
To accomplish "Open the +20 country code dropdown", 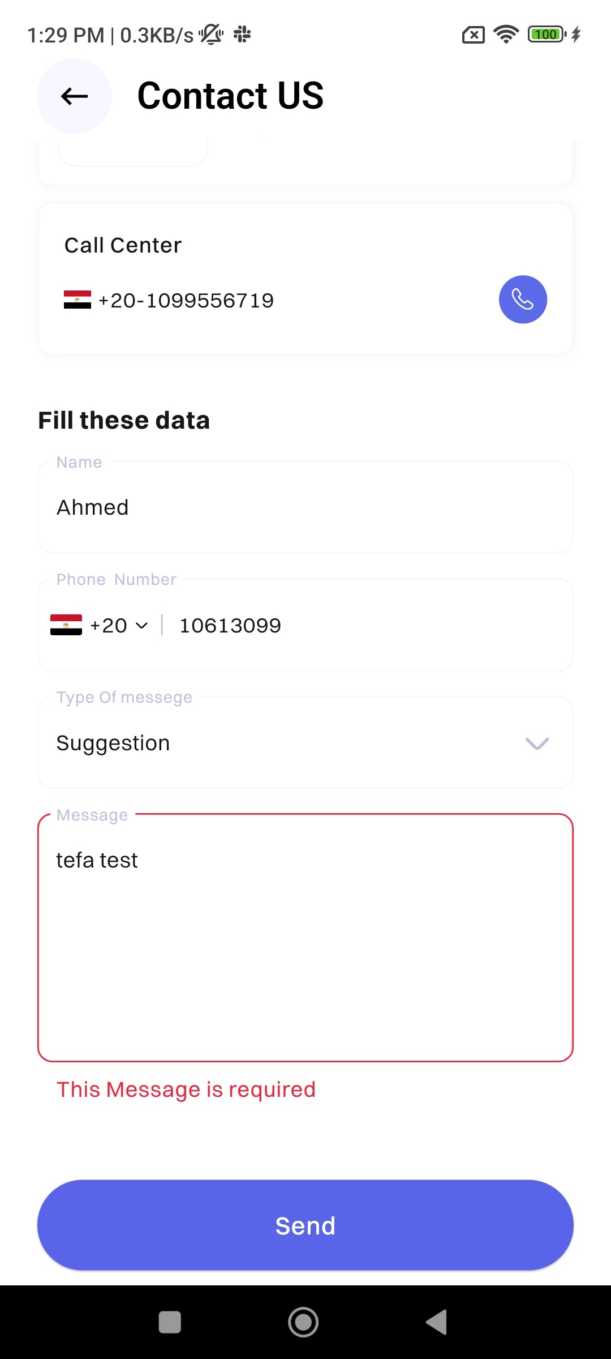I will click(119, 625).
